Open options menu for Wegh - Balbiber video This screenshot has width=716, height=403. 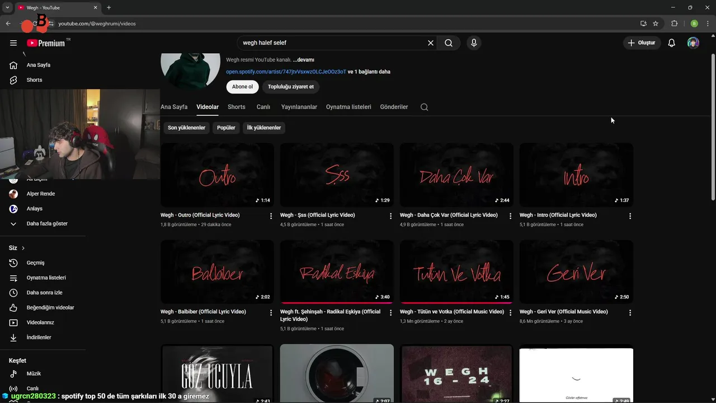pos(271,313)
